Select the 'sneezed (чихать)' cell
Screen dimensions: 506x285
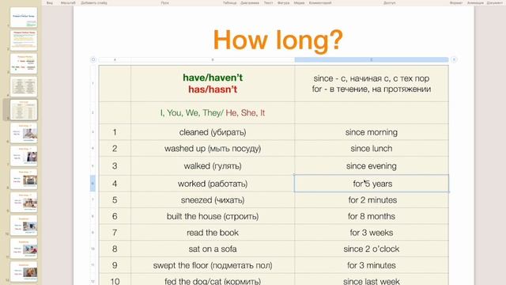point(213,200)
